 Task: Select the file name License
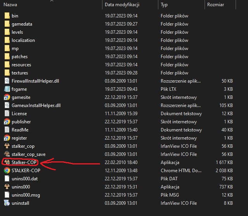coord(19,114)
